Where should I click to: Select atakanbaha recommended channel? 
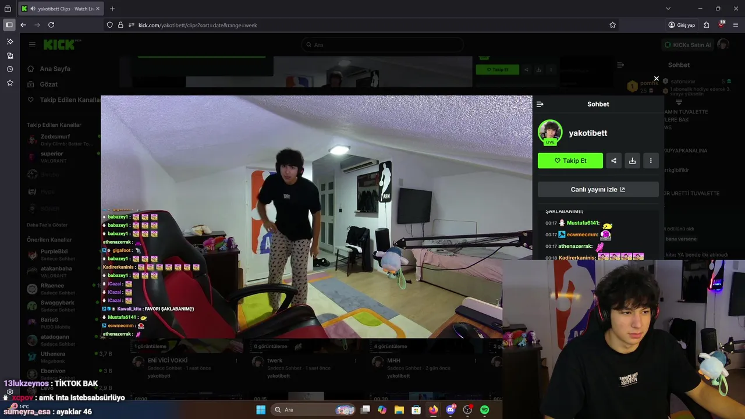click(x=62, y=272)
